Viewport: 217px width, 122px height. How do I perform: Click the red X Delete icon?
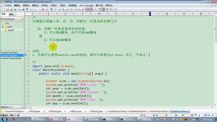click(x=47, y=9)
